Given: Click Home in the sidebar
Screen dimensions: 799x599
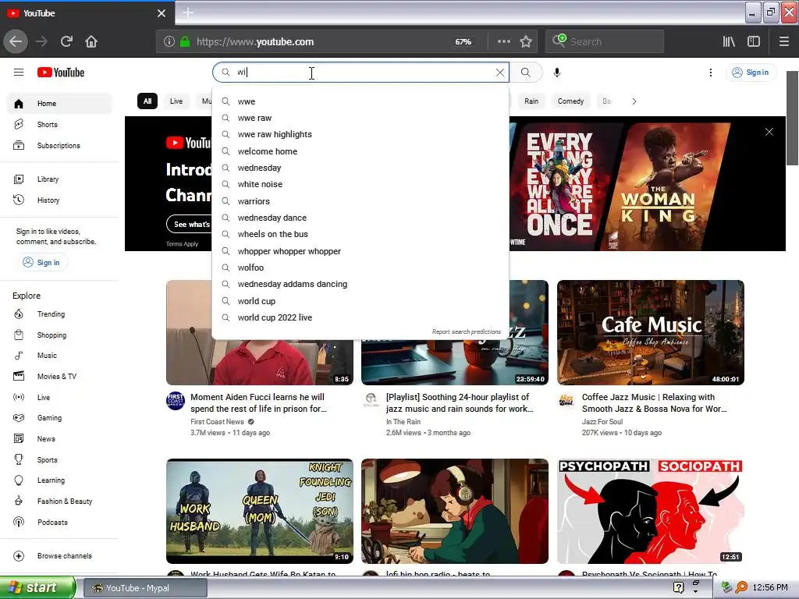Looking at the screenshot, I should point(59,104).
